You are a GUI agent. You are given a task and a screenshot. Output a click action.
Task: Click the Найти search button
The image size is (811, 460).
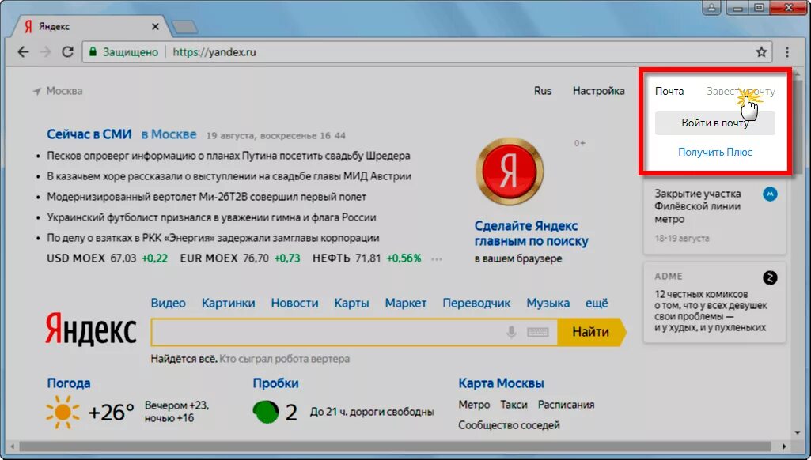click(591, 332)
